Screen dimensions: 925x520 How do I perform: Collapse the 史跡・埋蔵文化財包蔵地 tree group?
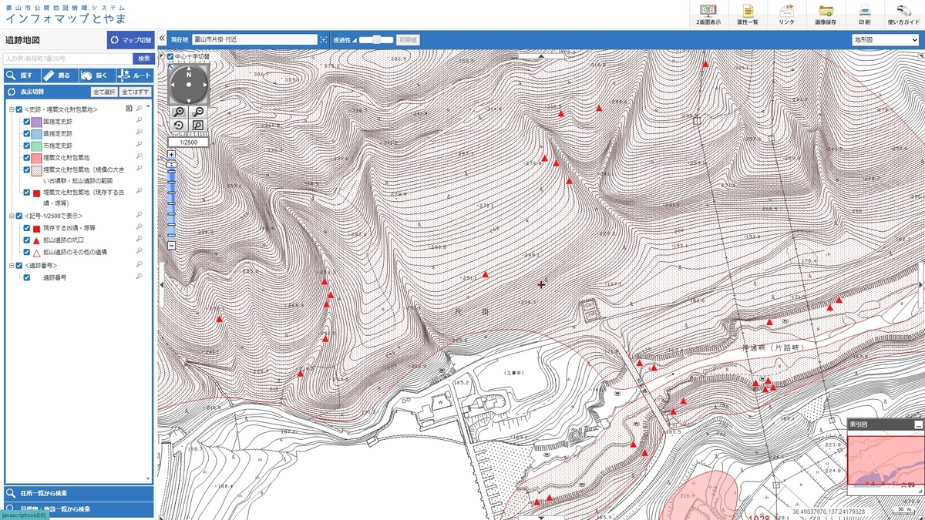pyautogui.click(x=12, y=109)
